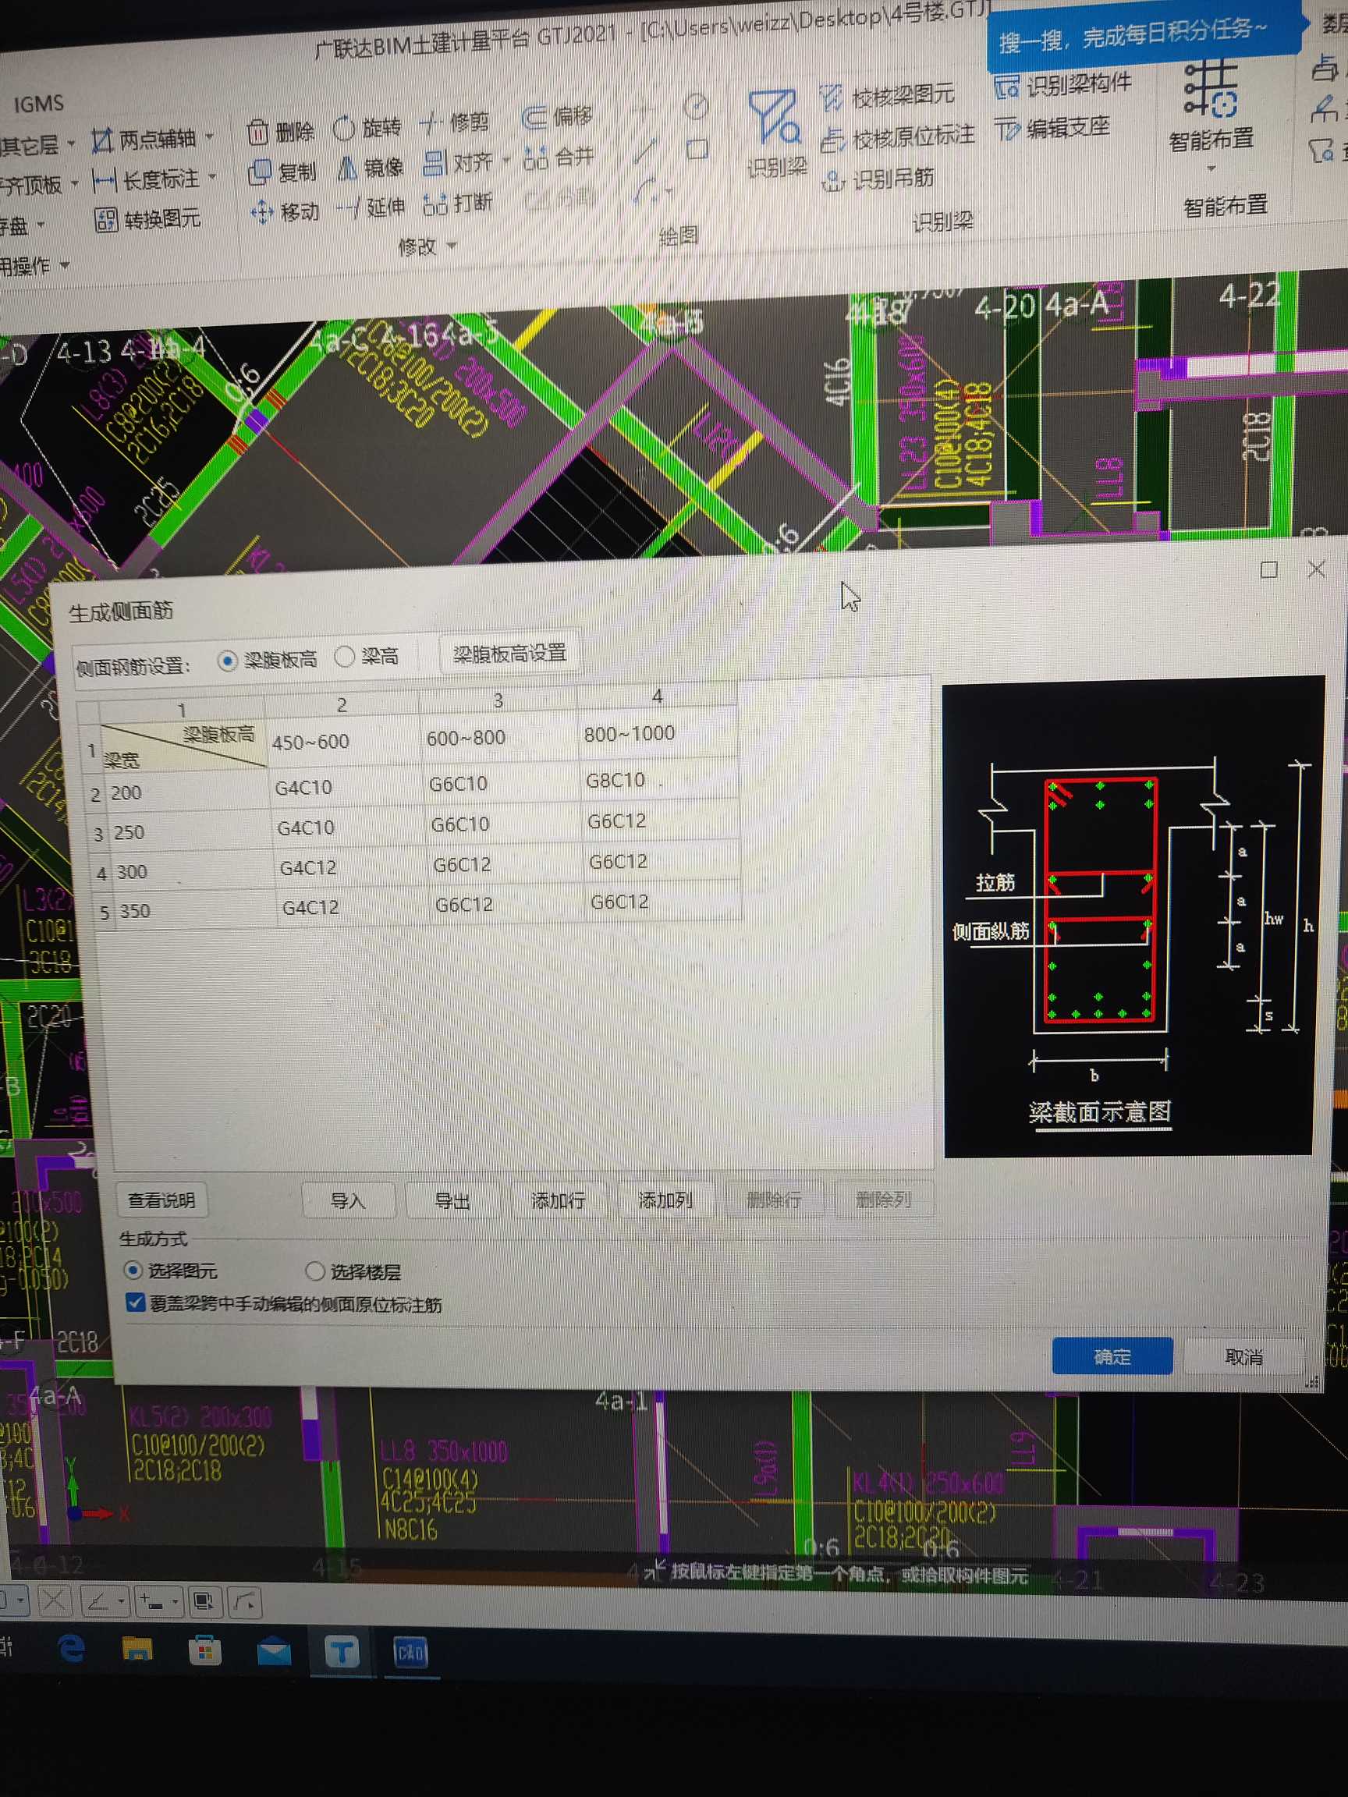1348x1797 pixels.
Task: Click 识别梁构件 in the ribbon
Action: click(x=1062, y=83)
